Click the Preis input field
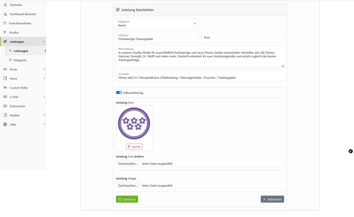Image resolution: width=354 pixels, height=217 pixels. click(x=243, y=37)
